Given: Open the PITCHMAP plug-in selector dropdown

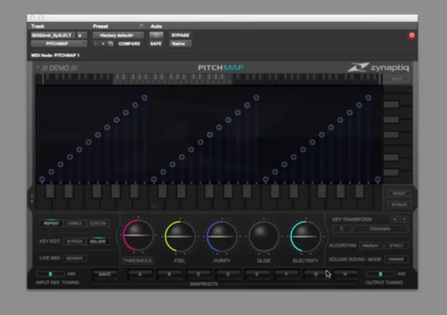Looking at the screenshot, I should click(x=59, y=44).
